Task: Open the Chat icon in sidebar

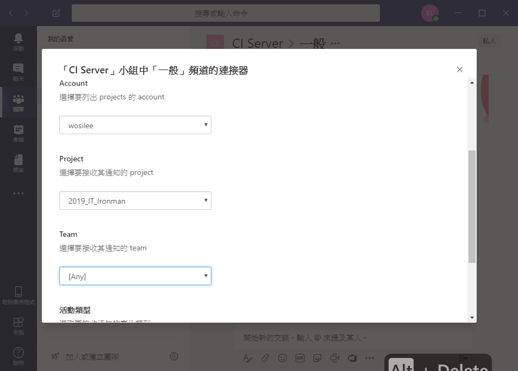Action: 18,72
